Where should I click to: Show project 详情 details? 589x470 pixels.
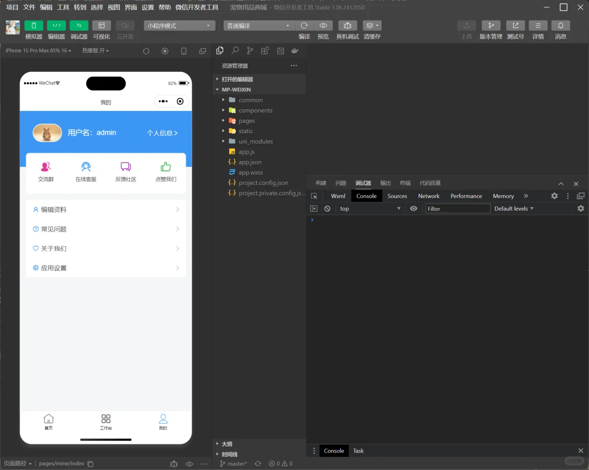[538, 26]
